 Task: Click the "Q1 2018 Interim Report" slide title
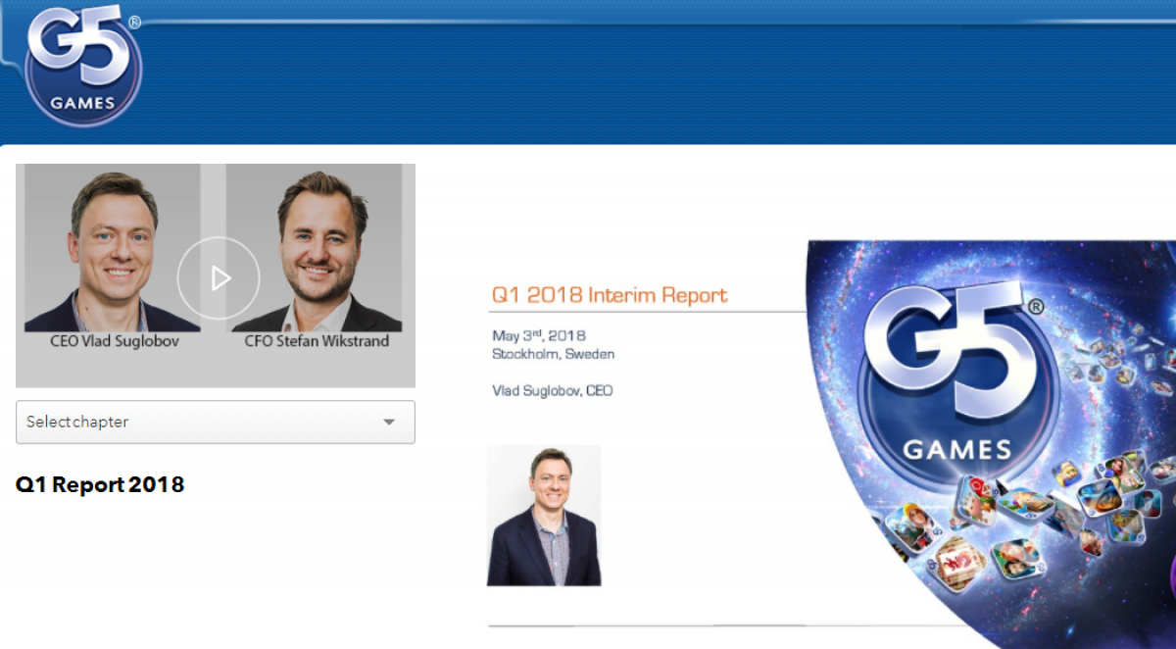tap(610, 295)
